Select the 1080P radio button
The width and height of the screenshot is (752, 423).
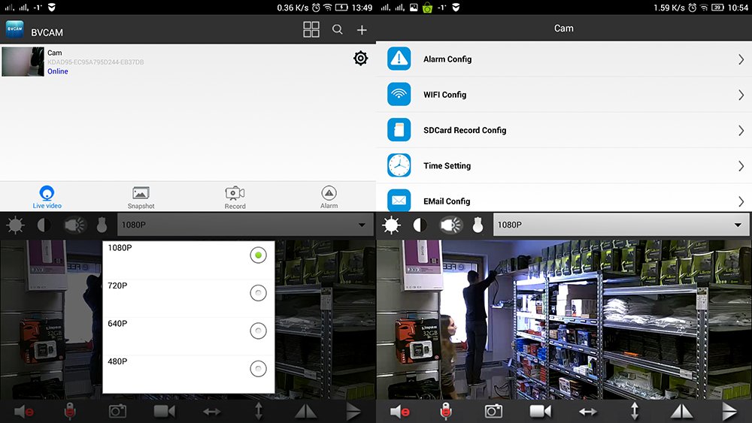tap(258, 255)
